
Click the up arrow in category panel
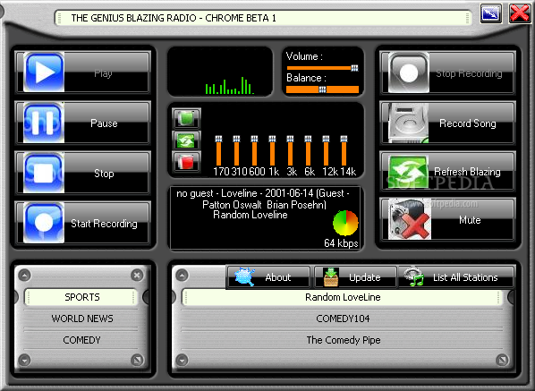pos(24,275)
